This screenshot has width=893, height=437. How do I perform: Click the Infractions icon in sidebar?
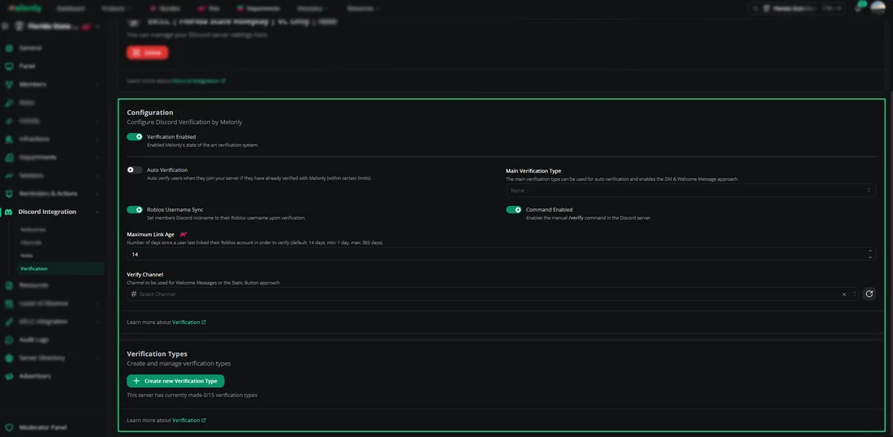9,139
